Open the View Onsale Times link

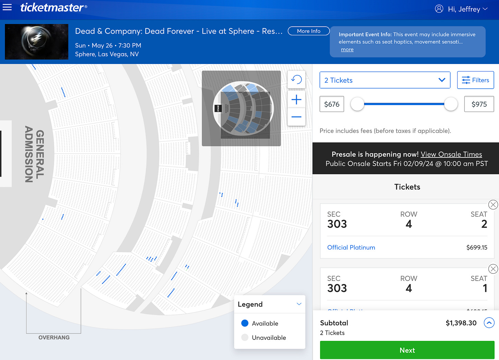451,154
